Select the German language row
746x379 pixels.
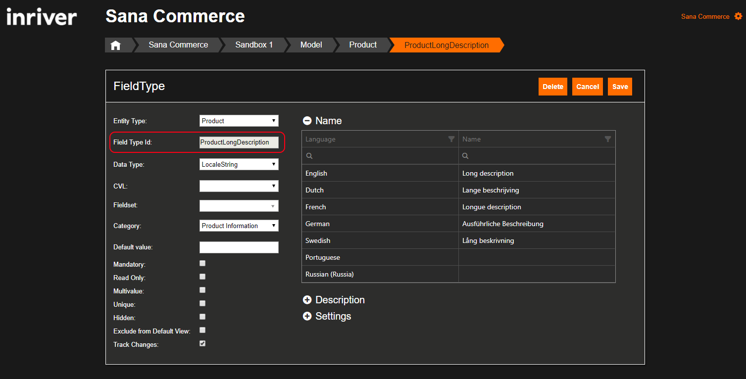pyautogui.click(x=458, y=224)
